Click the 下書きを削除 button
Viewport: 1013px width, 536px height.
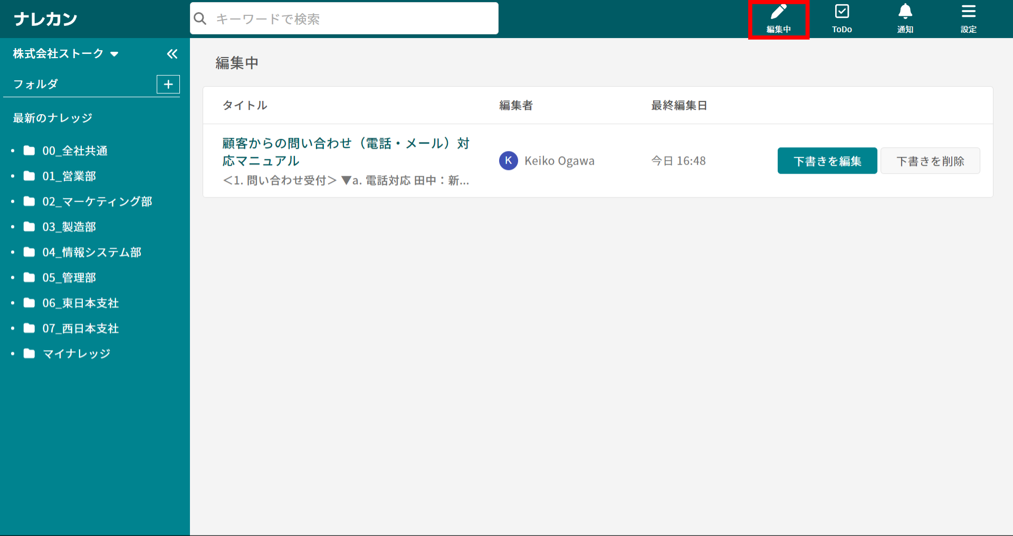pyautogui.click(x=930, y=161)
